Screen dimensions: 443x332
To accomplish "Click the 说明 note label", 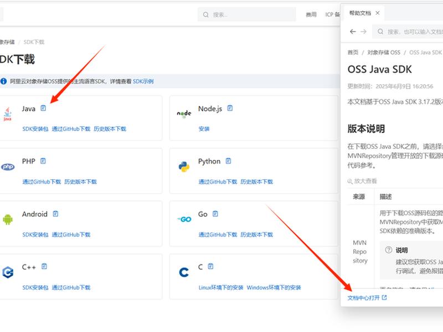I will (x=401, y=250).
